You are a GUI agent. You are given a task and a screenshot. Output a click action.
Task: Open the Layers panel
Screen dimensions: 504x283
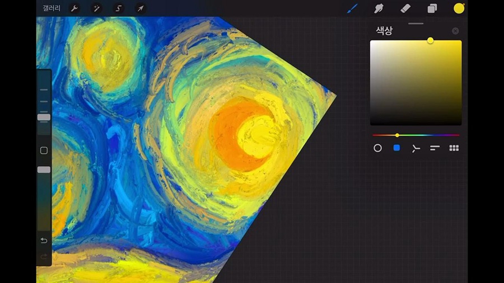pyautogui.click(x=432, y=8)
